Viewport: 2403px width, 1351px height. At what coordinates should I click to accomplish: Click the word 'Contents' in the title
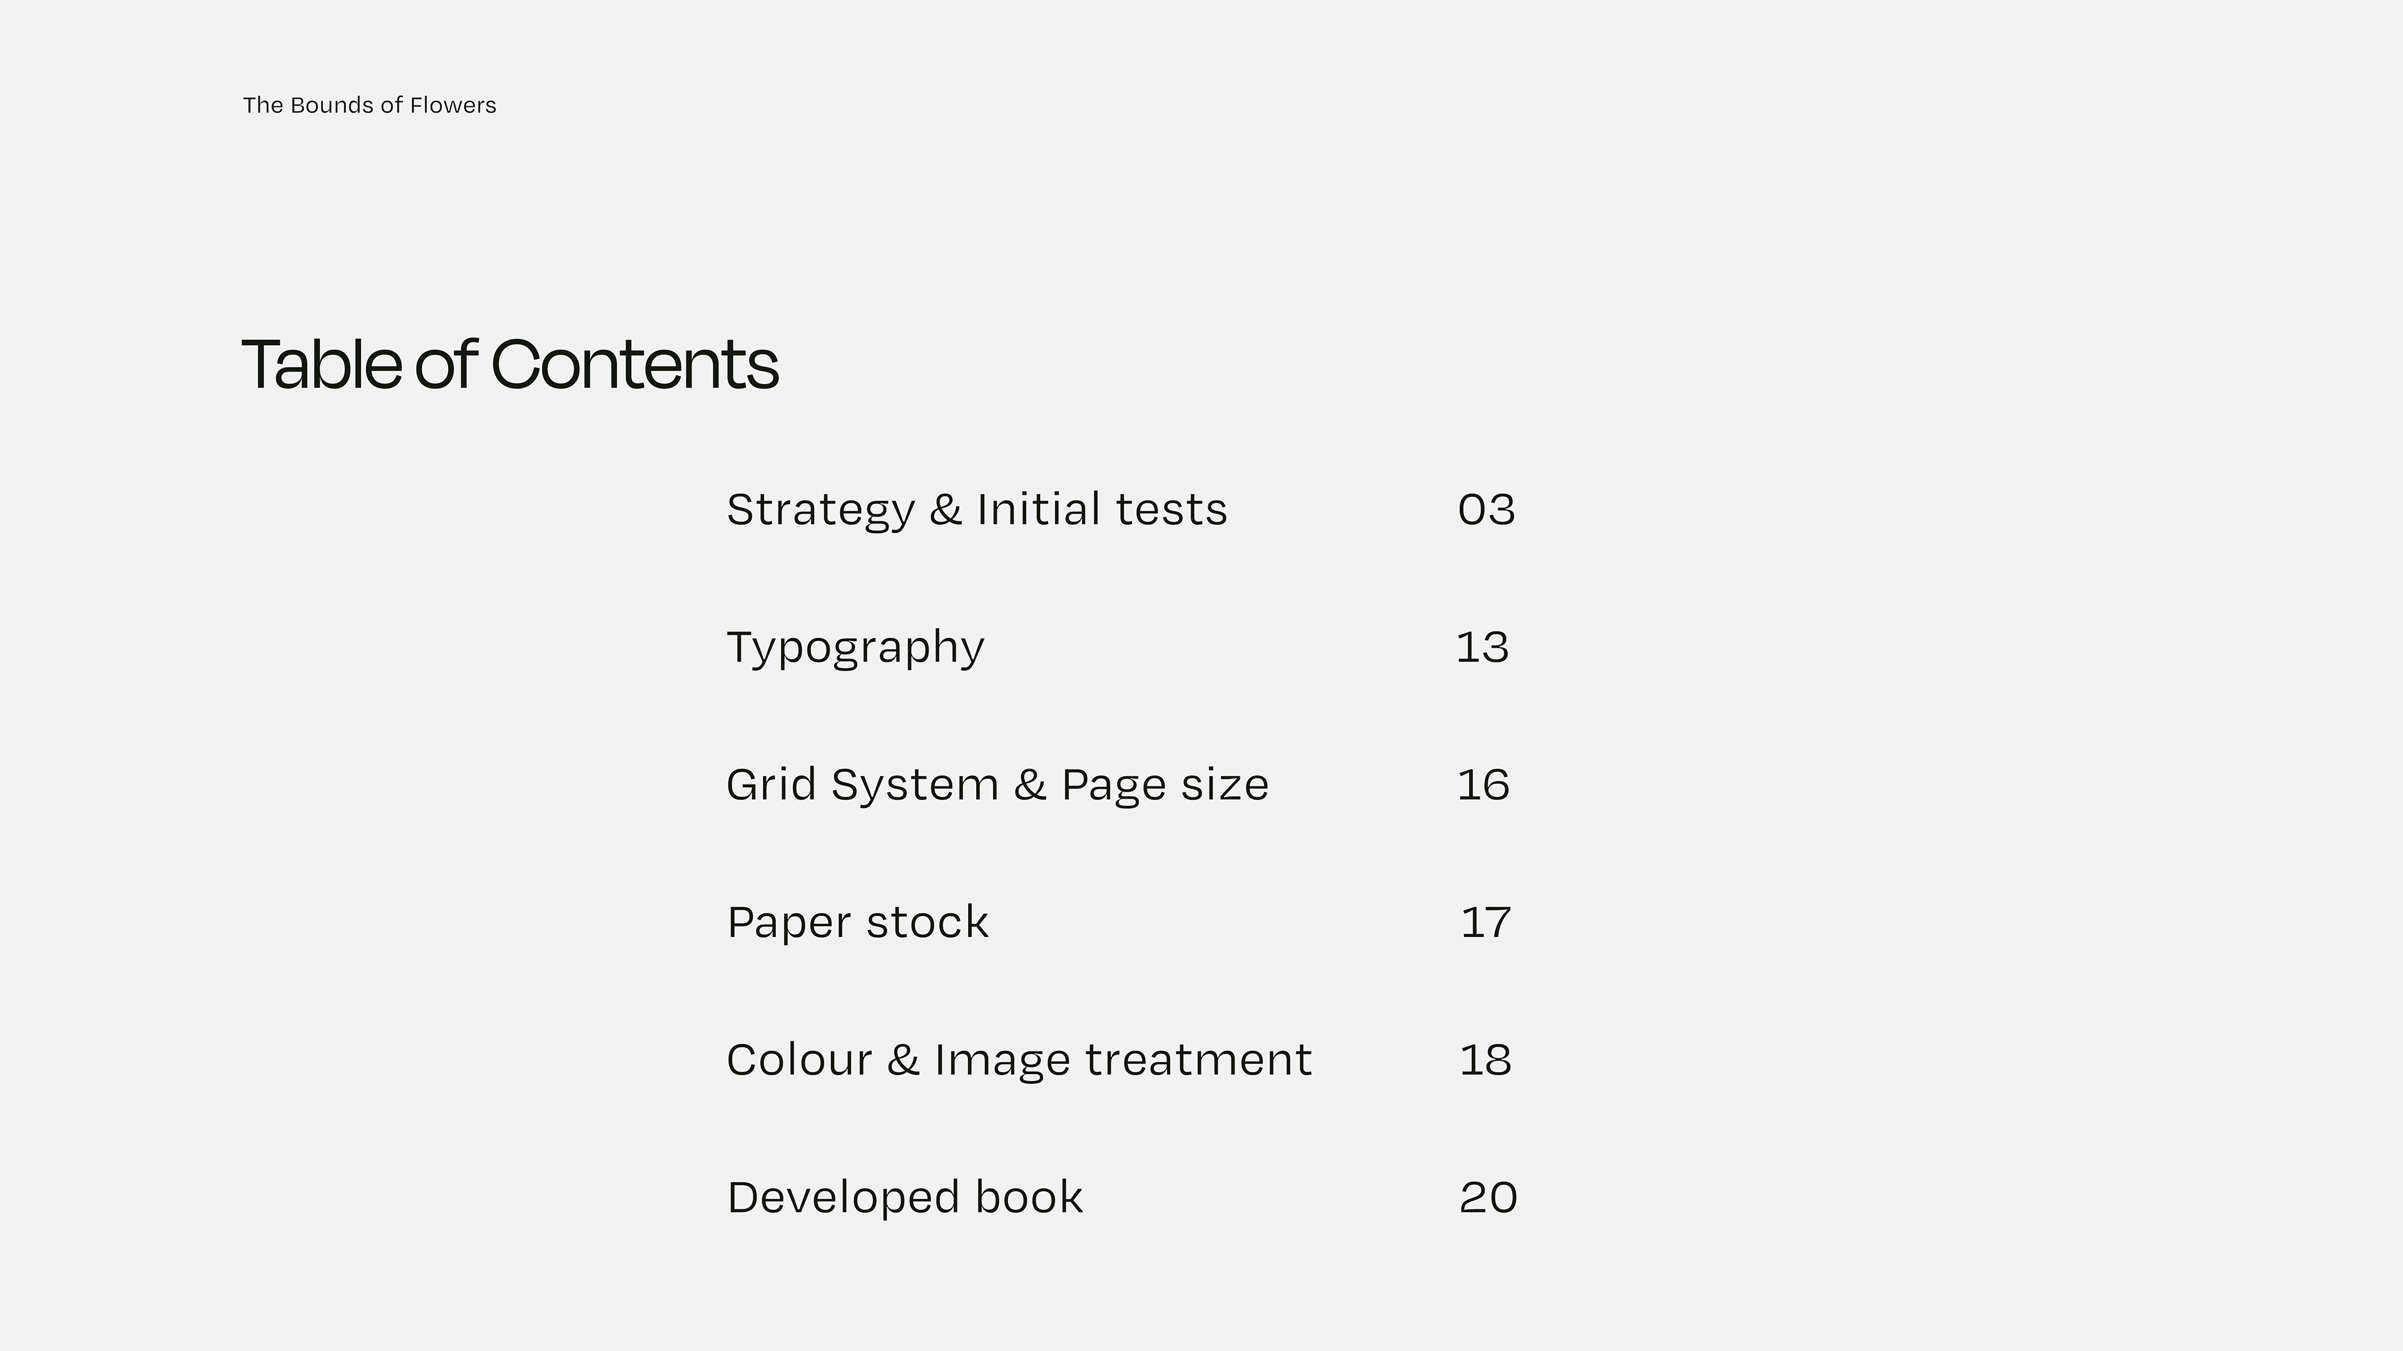[x=635, y=363]
